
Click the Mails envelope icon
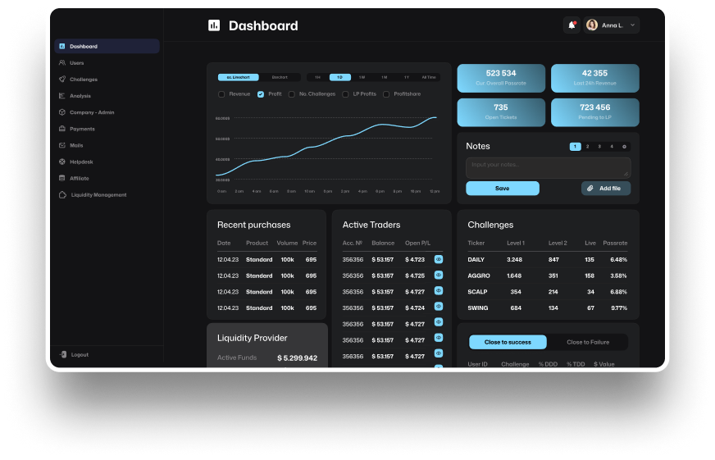pos(62,145)
